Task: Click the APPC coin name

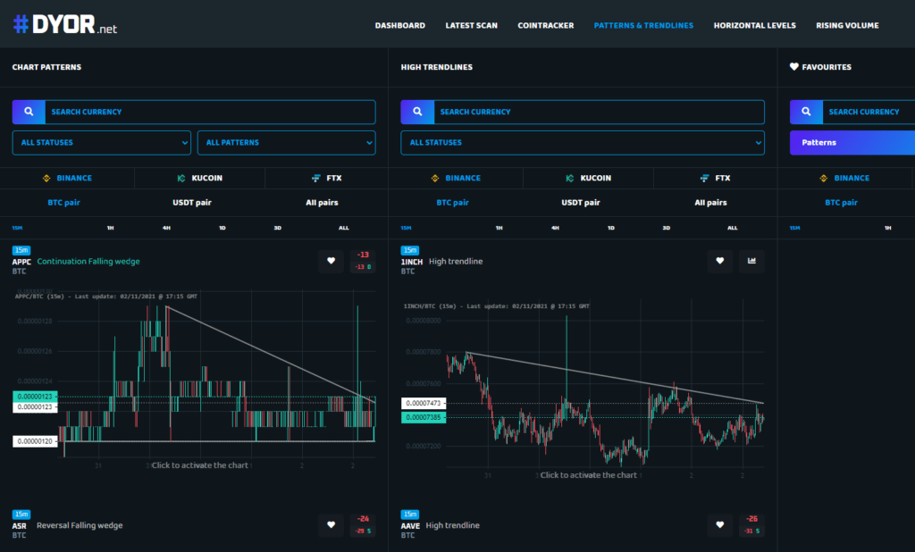Action: [21, 262]
